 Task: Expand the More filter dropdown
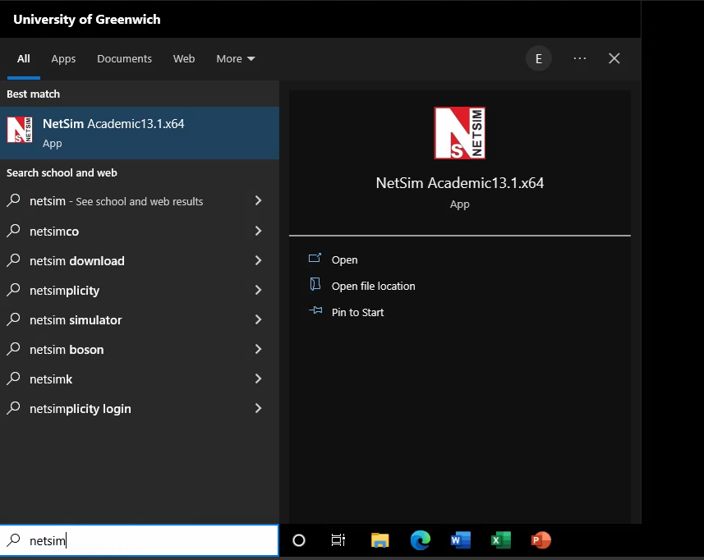pyautogui.click(x=235, y=58)
